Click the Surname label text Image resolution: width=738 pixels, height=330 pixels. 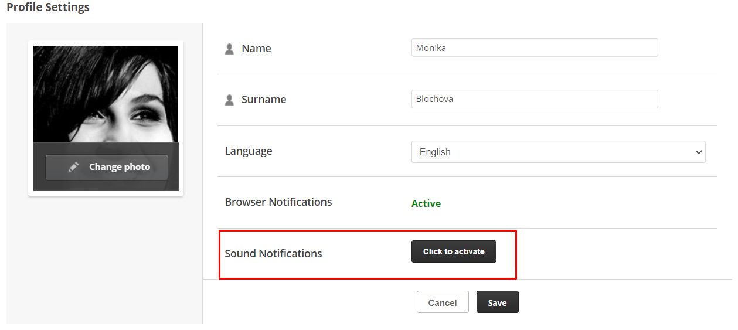[264, 100]
